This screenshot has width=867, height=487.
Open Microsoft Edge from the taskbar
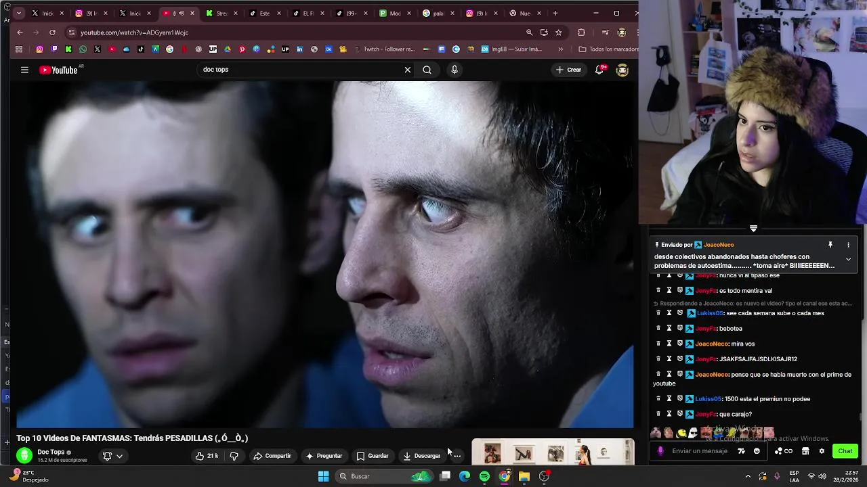tap(465, 476)
